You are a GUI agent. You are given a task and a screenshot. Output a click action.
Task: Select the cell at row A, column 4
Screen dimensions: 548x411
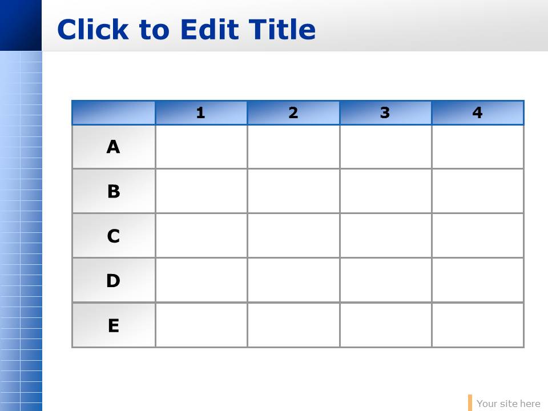pyautogui.click(x=477, y=147)
